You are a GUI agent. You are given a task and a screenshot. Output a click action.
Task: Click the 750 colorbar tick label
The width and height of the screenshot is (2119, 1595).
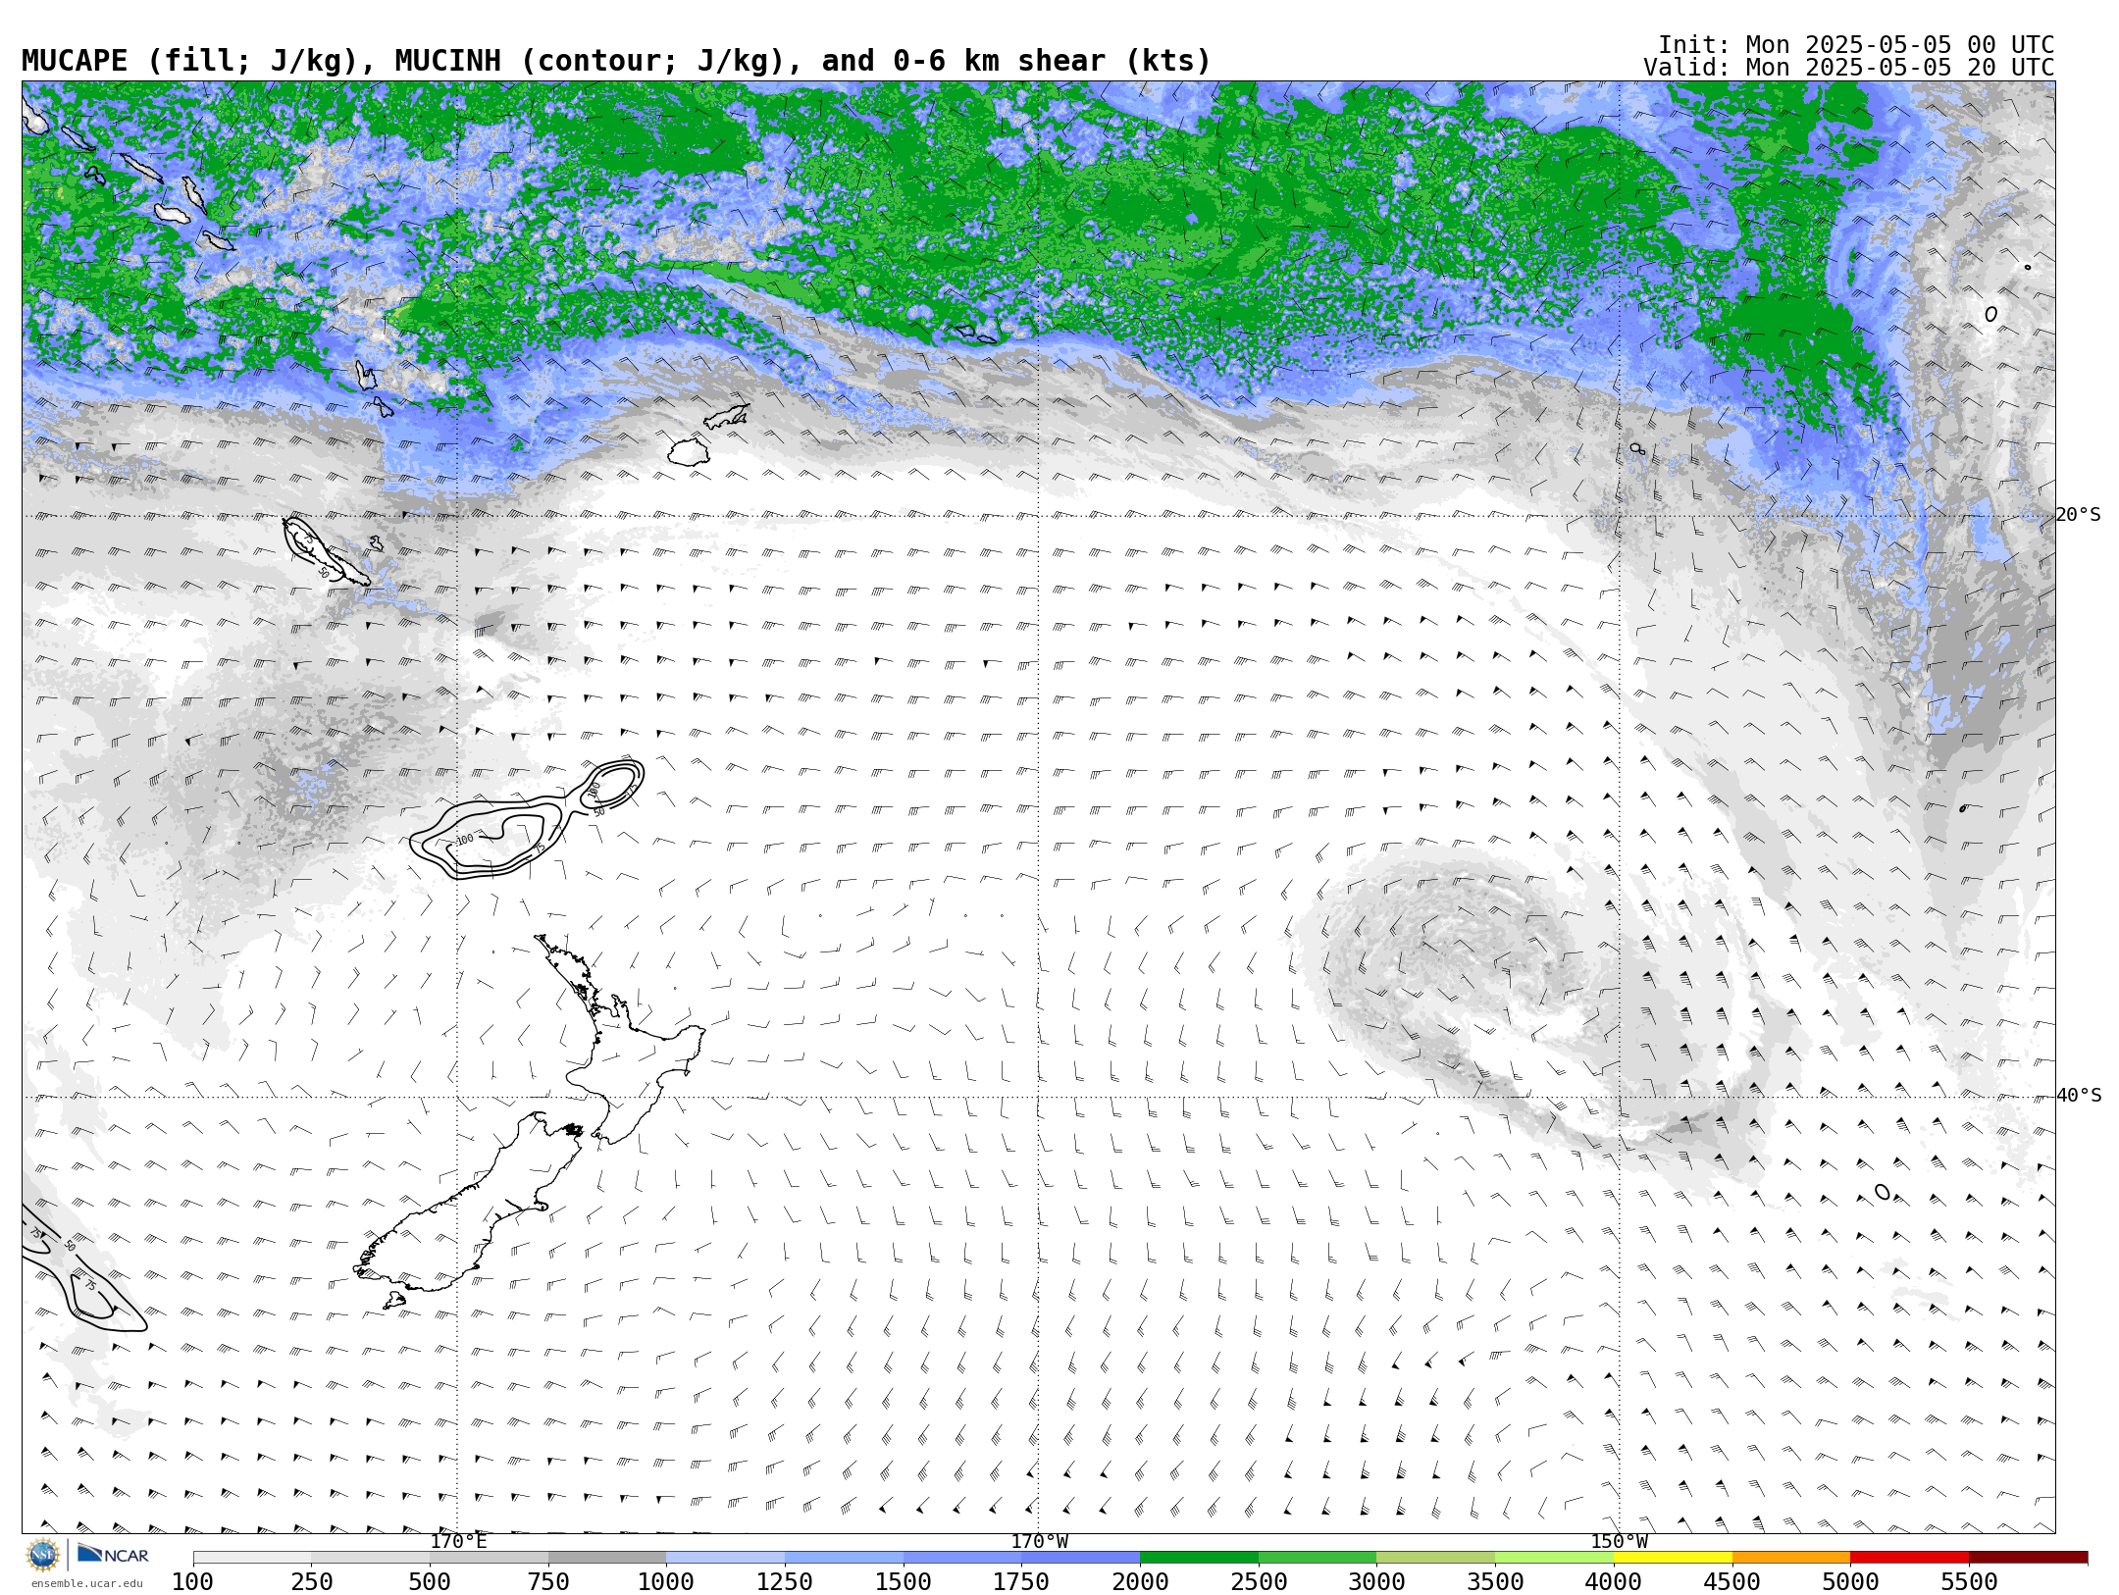[x=548, y=1582]
